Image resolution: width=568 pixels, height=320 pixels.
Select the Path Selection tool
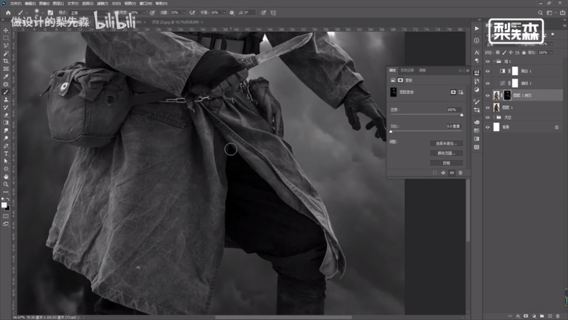click(x=6, y=161)
